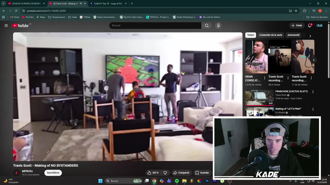Bookmark this page with the star icon
330x185 pixels.
tap(296, 11)
